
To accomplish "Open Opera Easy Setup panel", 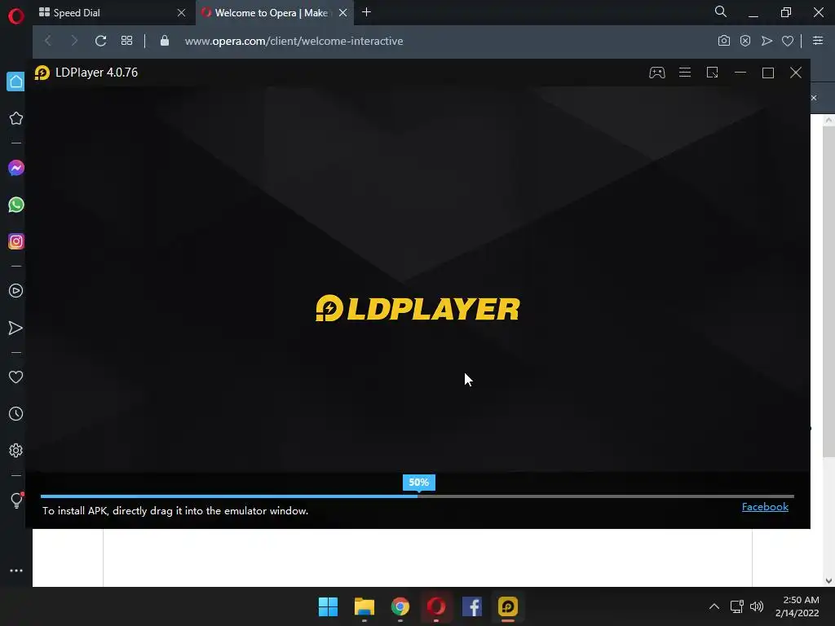I will click(x=818, y=41).
